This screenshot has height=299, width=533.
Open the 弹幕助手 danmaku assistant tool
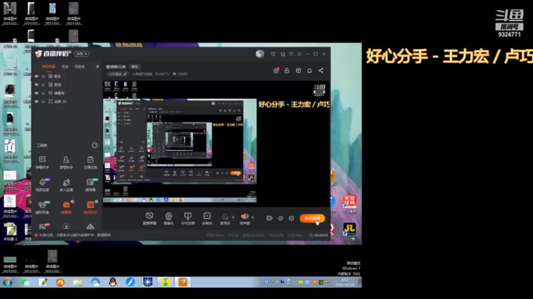point(43,161)
